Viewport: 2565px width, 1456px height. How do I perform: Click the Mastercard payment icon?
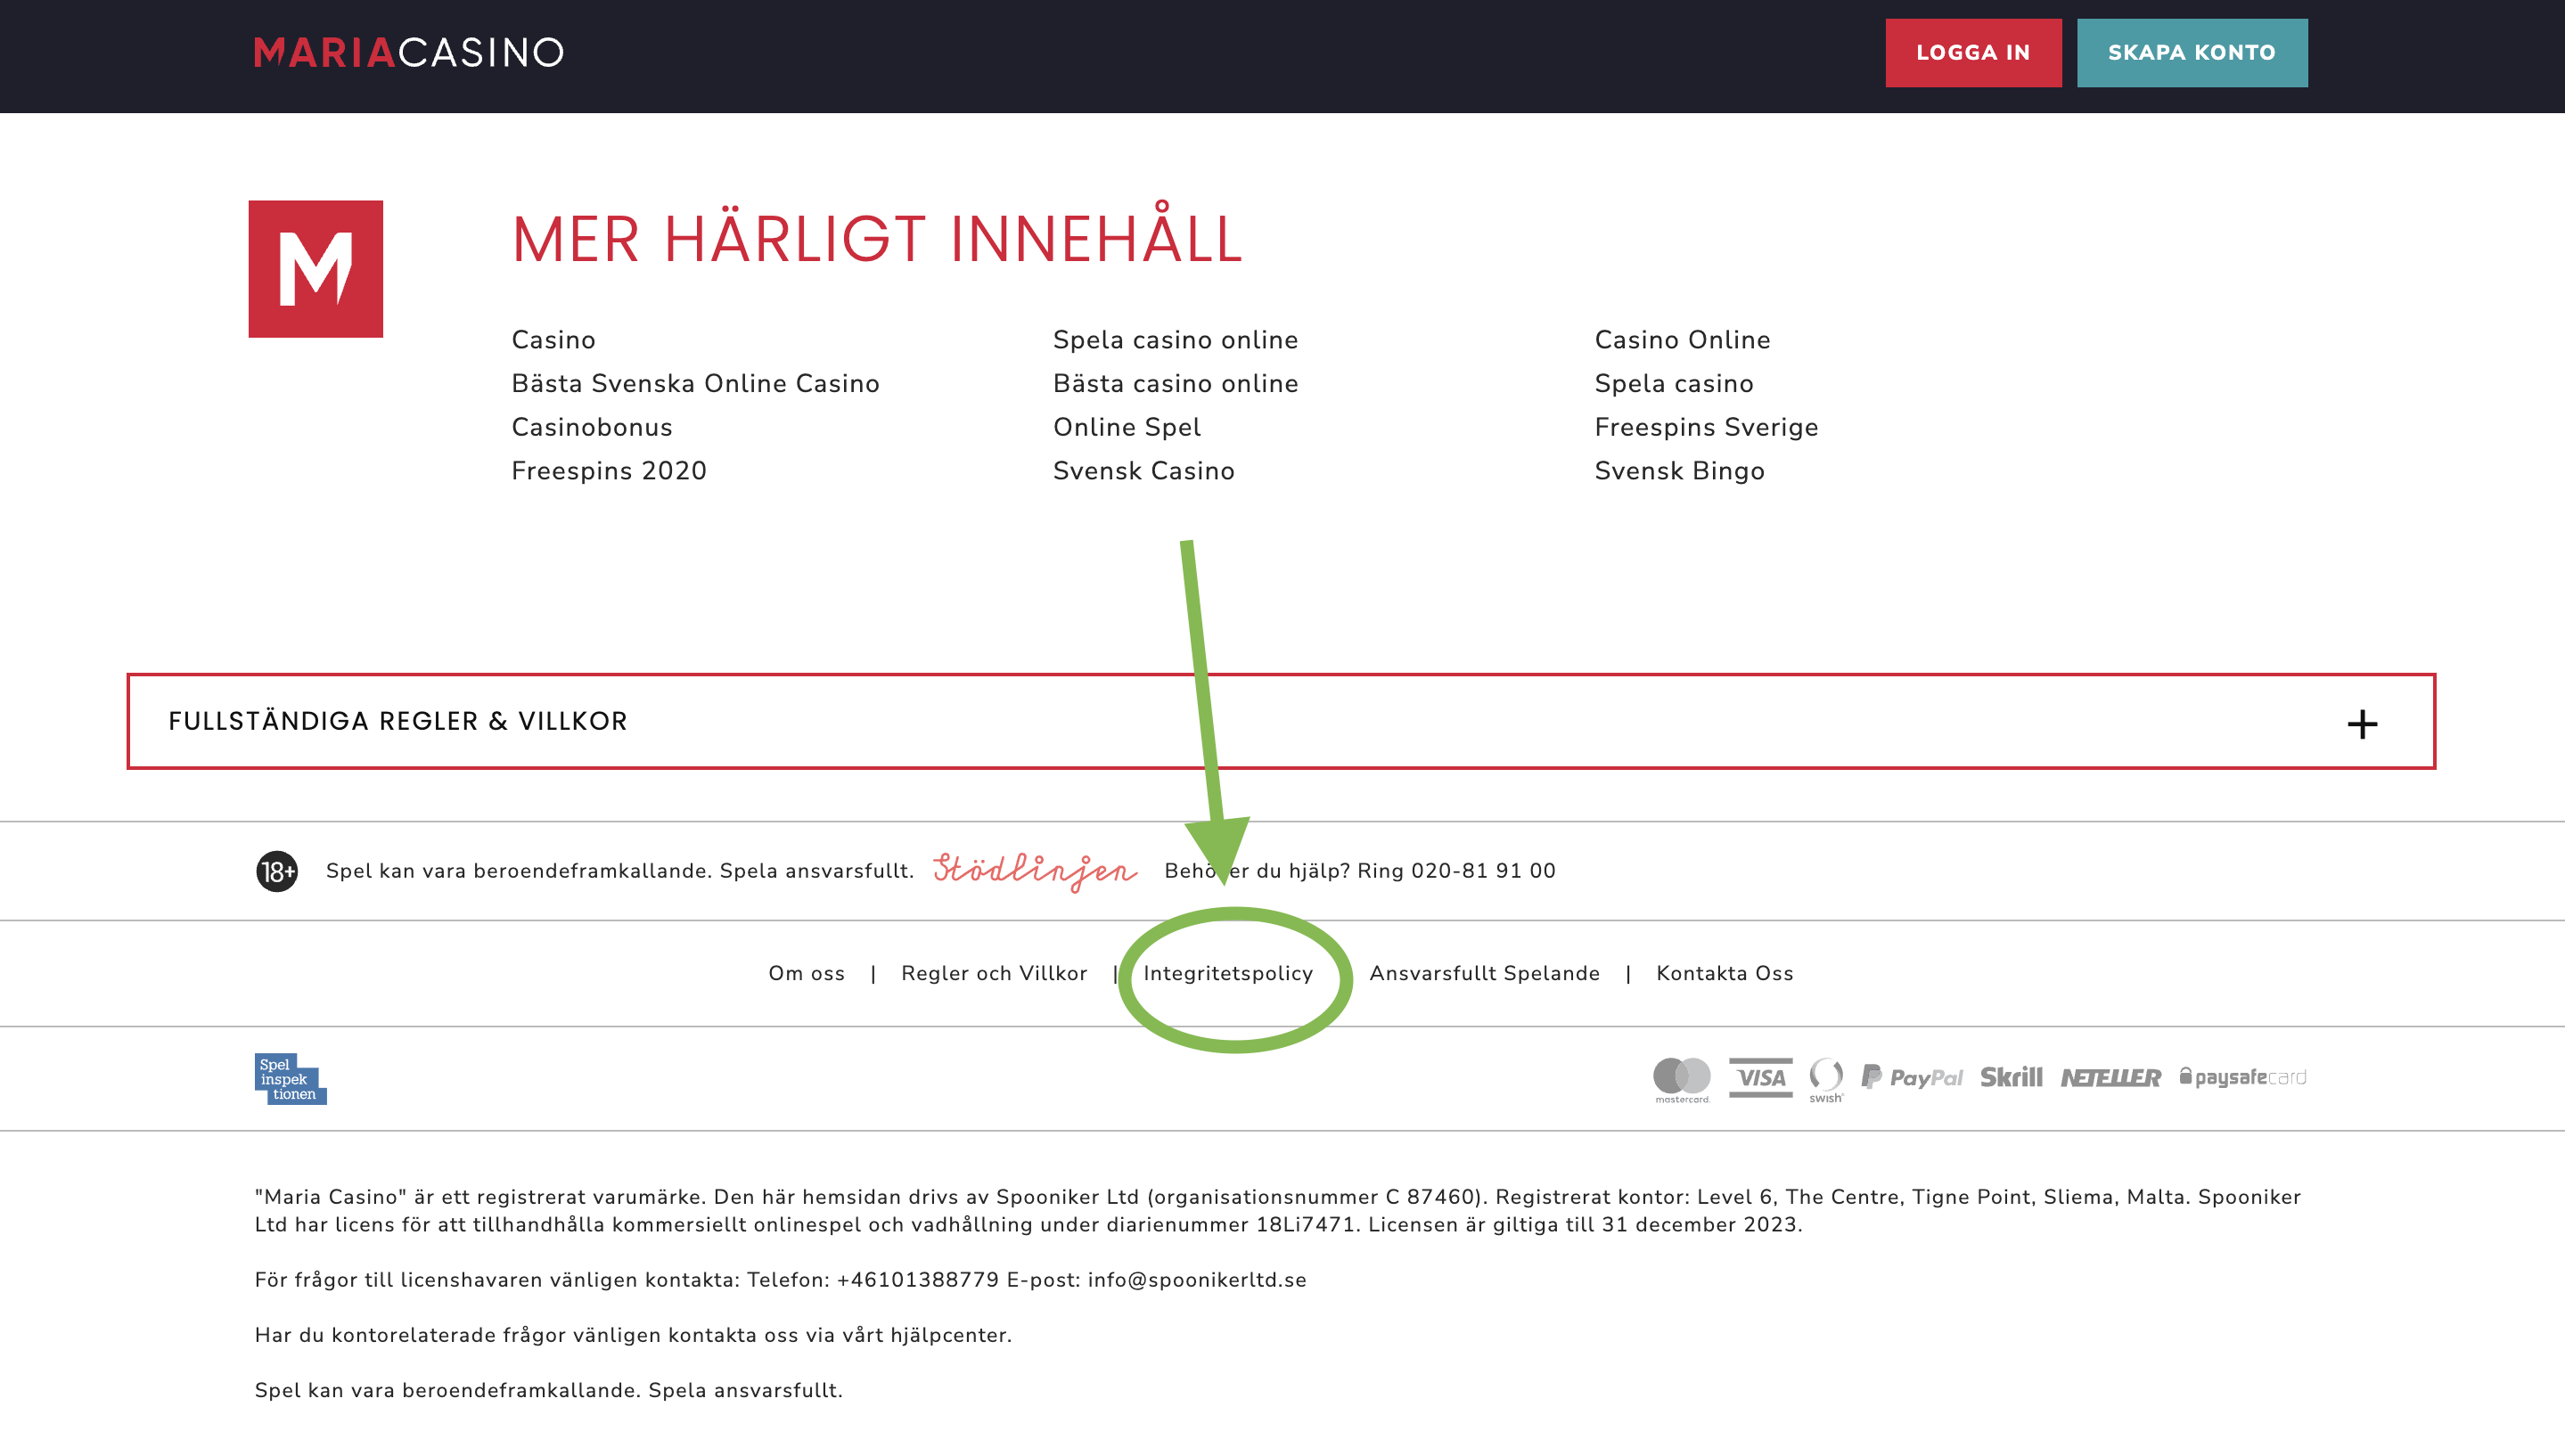(x=1681, y=1077)
